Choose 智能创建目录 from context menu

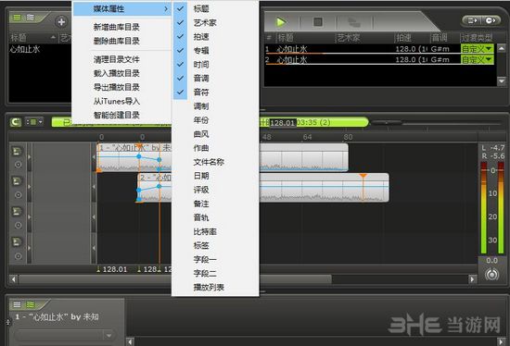coord(122,115)
